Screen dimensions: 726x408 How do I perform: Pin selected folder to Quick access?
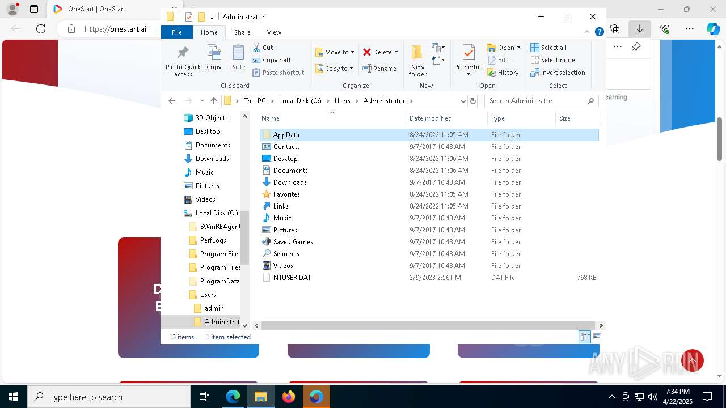tap(183, 61)
